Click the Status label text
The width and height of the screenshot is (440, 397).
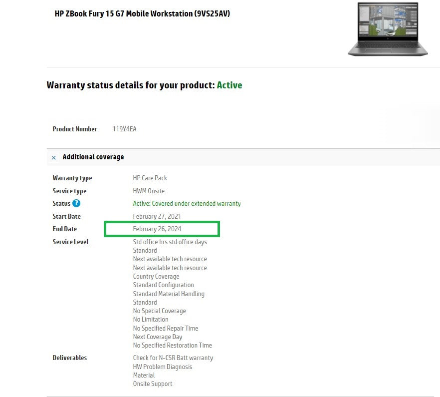(61, 203)
